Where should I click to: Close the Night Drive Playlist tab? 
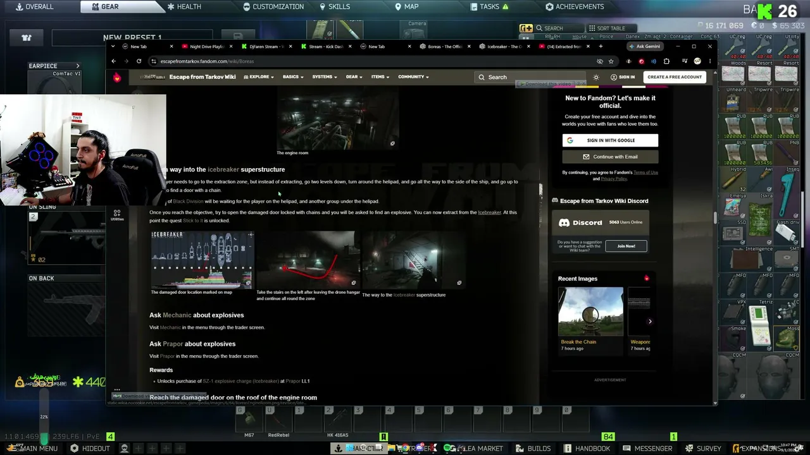pos(232,46)
